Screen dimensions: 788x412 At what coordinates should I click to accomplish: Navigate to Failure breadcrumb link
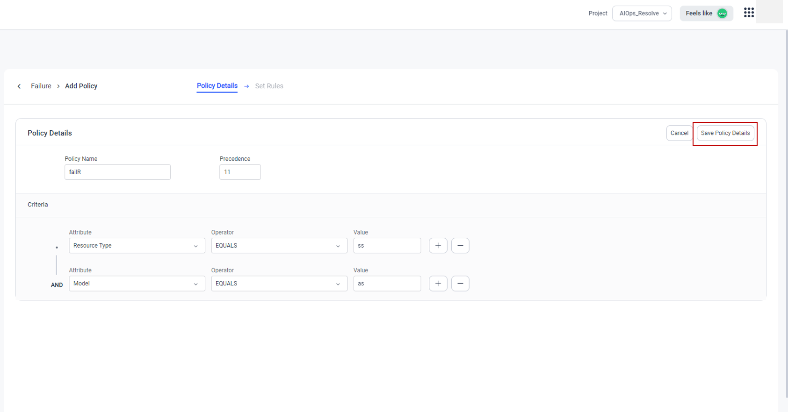coord(41,86)
